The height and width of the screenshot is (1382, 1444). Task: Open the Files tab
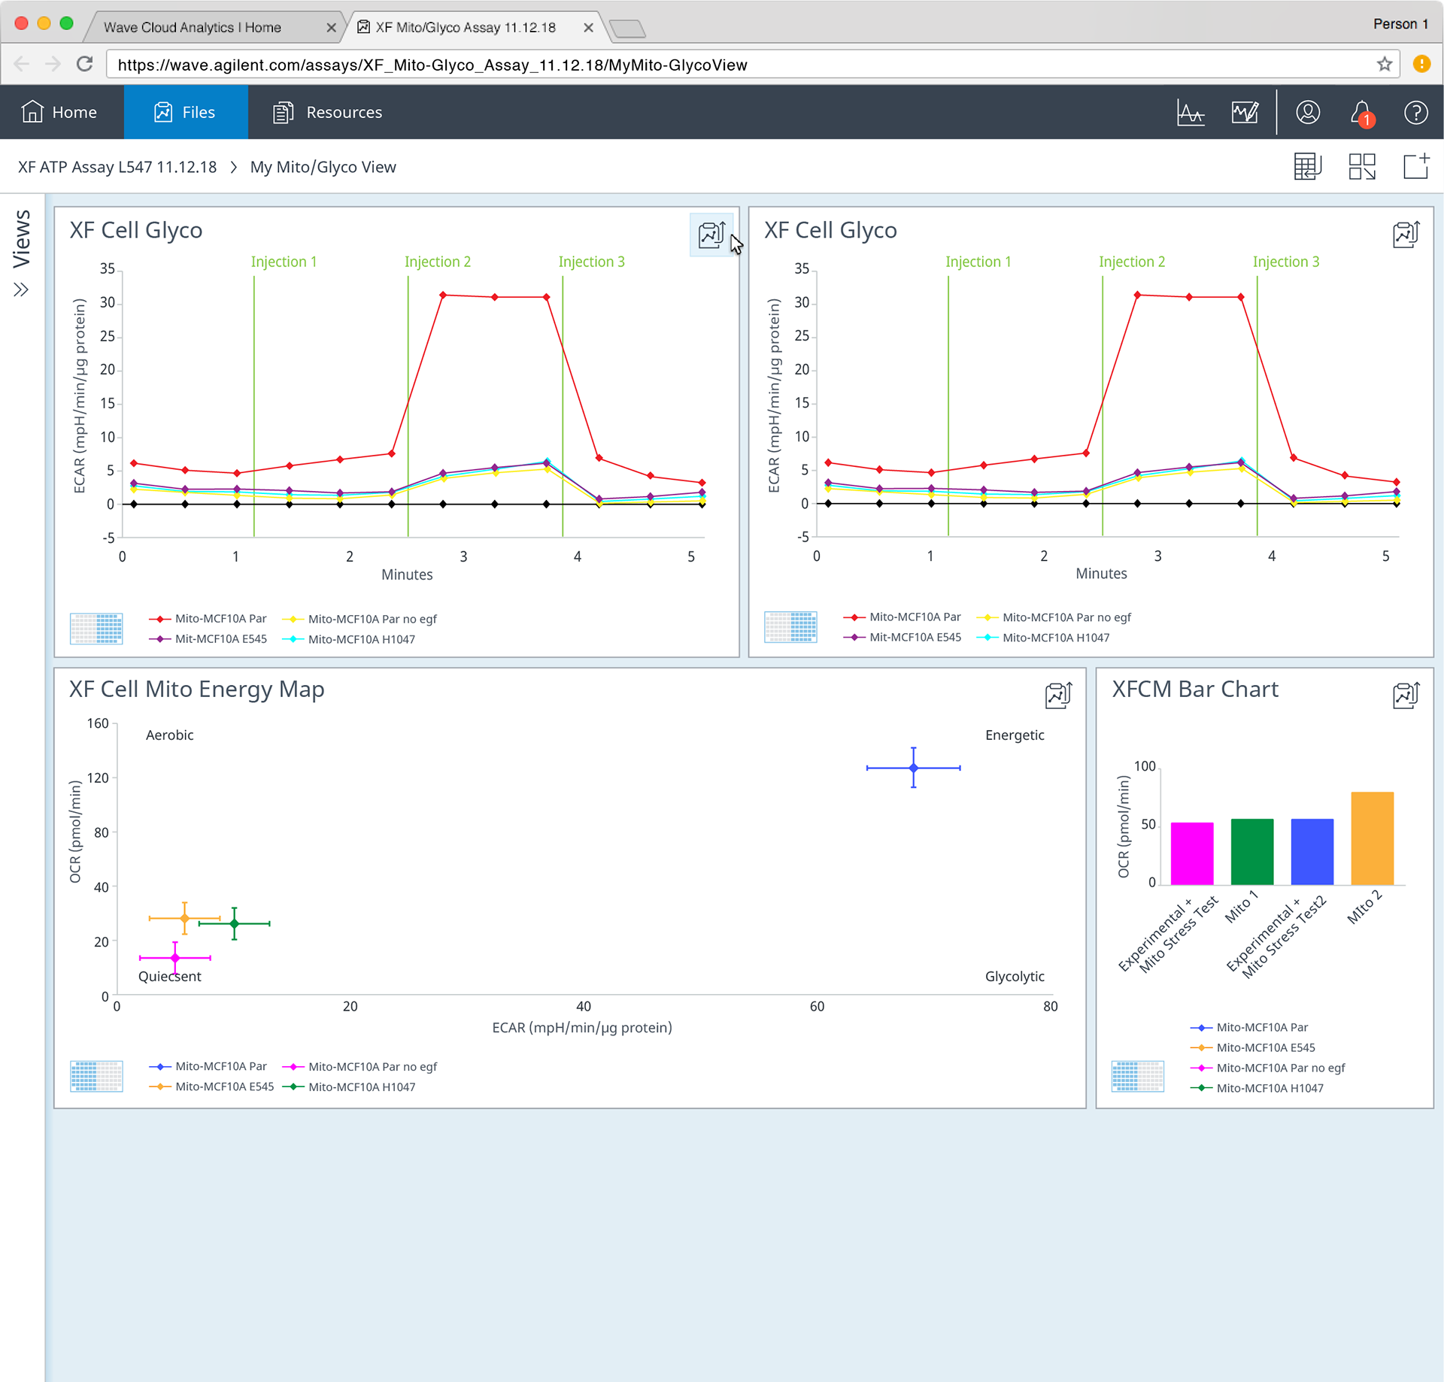pyautogui.click(x=185, y=112)
